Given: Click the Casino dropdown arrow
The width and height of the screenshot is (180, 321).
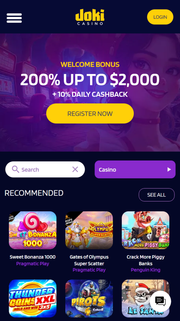Looking at the screenshot, I should tap(169, 170).
